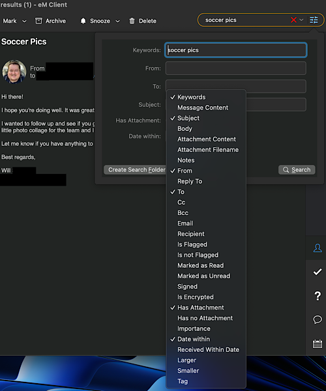The height and width of the screenshot is (391, 326).
Task: Select Larger menu item
Action: click(x=206, y=360)
